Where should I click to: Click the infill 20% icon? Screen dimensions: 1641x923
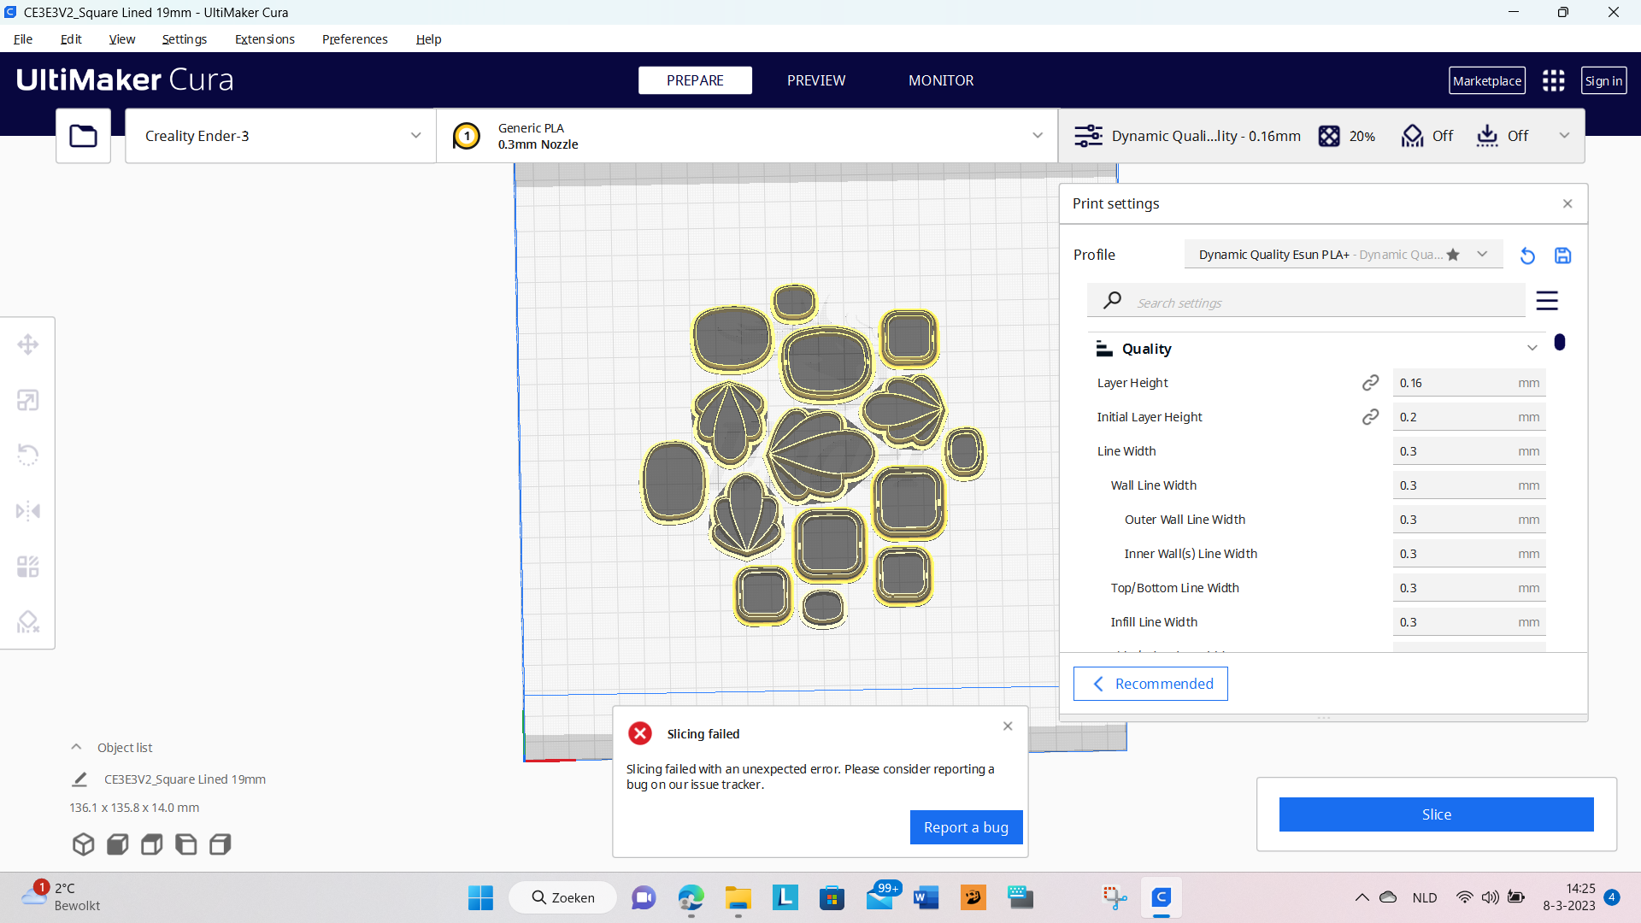1329,136
